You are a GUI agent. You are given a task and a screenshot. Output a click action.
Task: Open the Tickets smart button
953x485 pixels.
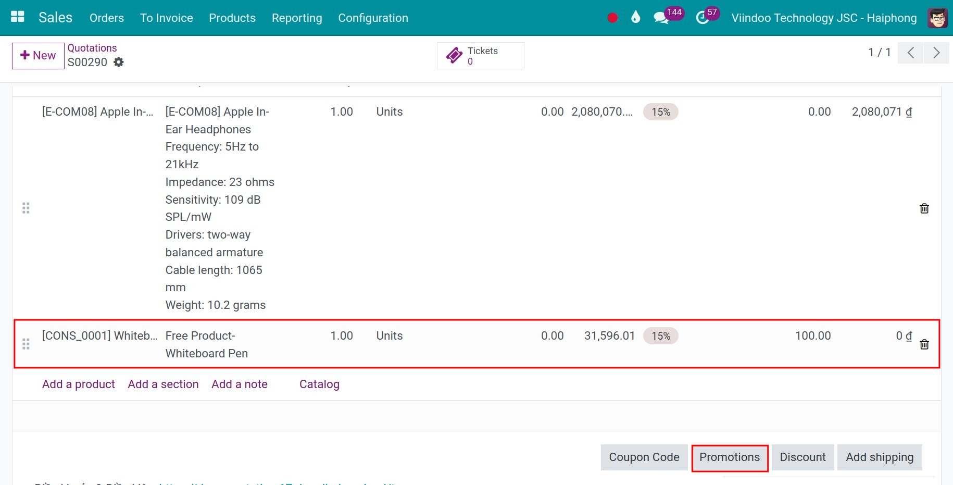(x=481, y=56)
